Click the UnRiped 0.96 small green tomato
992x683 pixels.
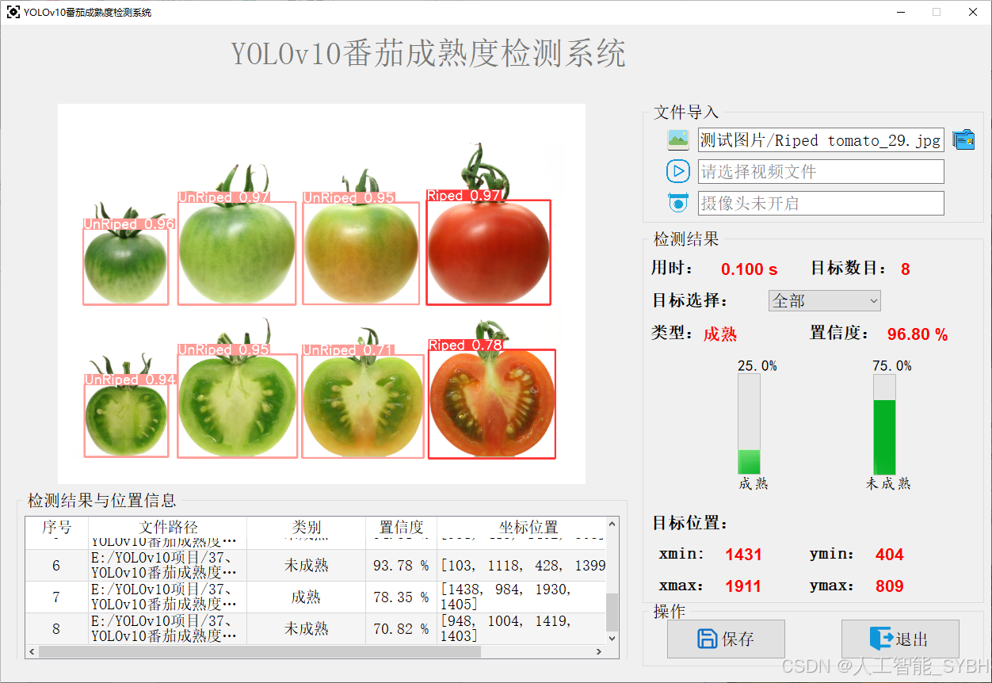(126, 266)
